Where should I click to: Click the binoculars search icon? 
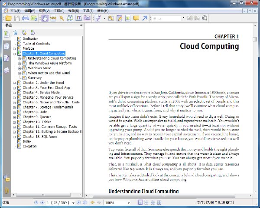click(70, 18)
